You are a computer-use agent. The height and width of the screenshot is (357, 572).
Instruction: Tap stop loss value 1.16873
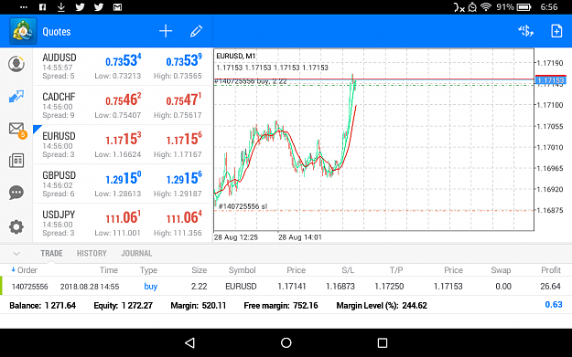click(340, 287)
